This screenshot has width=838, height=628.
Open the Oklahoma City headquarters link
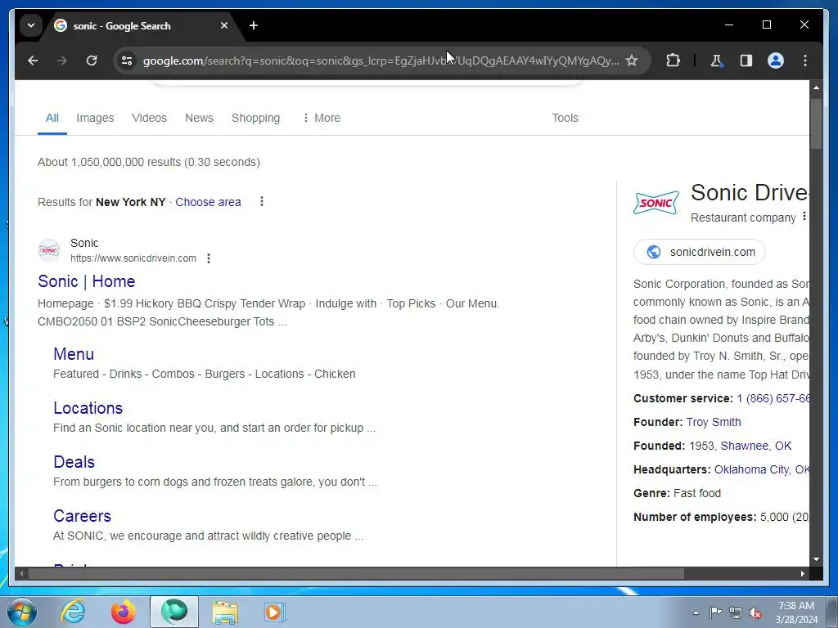762,469
